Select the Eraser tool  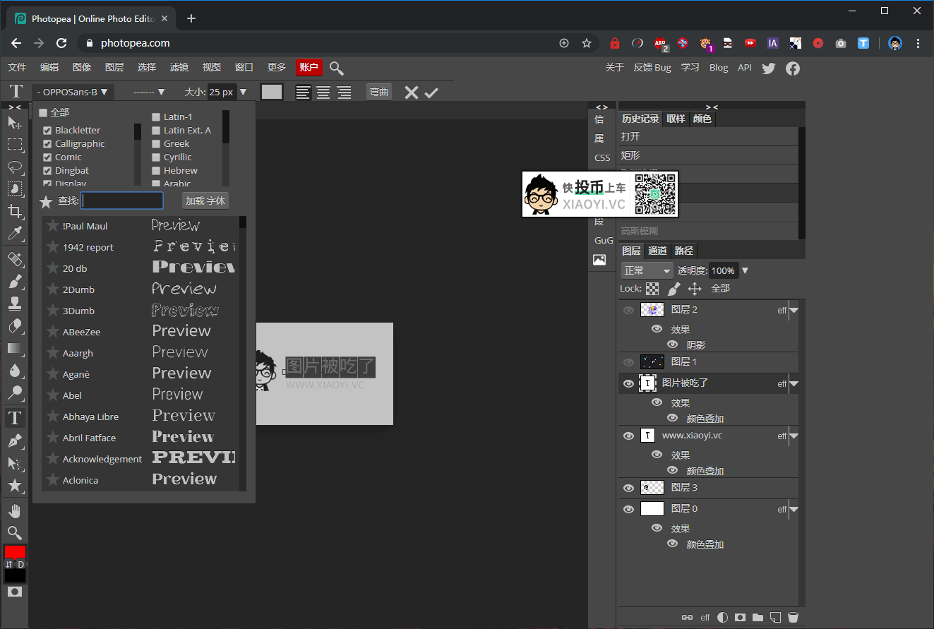(x=14, y=325)
